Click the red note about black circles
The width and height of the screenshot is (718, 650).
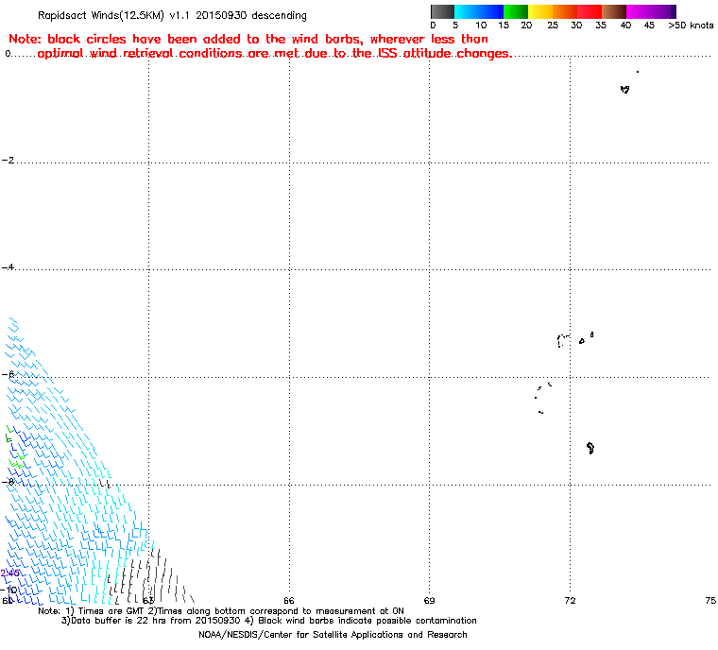tap(260, 45)
